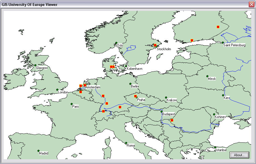
Task: Select the red university marker in northern Finland
Action: (218, 27)
